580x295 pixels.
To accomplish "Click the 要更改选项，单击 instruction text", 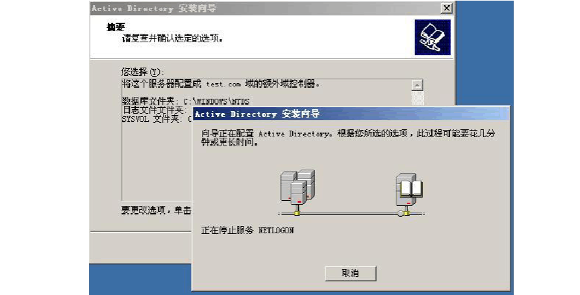I will 156,211.
